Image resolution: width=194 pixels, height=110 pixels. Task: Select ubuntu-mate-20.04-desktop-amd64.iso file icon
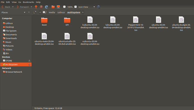pyautogui.click(x=44, y=36)
